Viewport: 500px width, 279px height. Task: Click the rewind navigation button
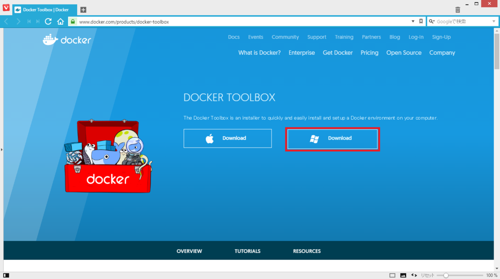tap(29, 21)
